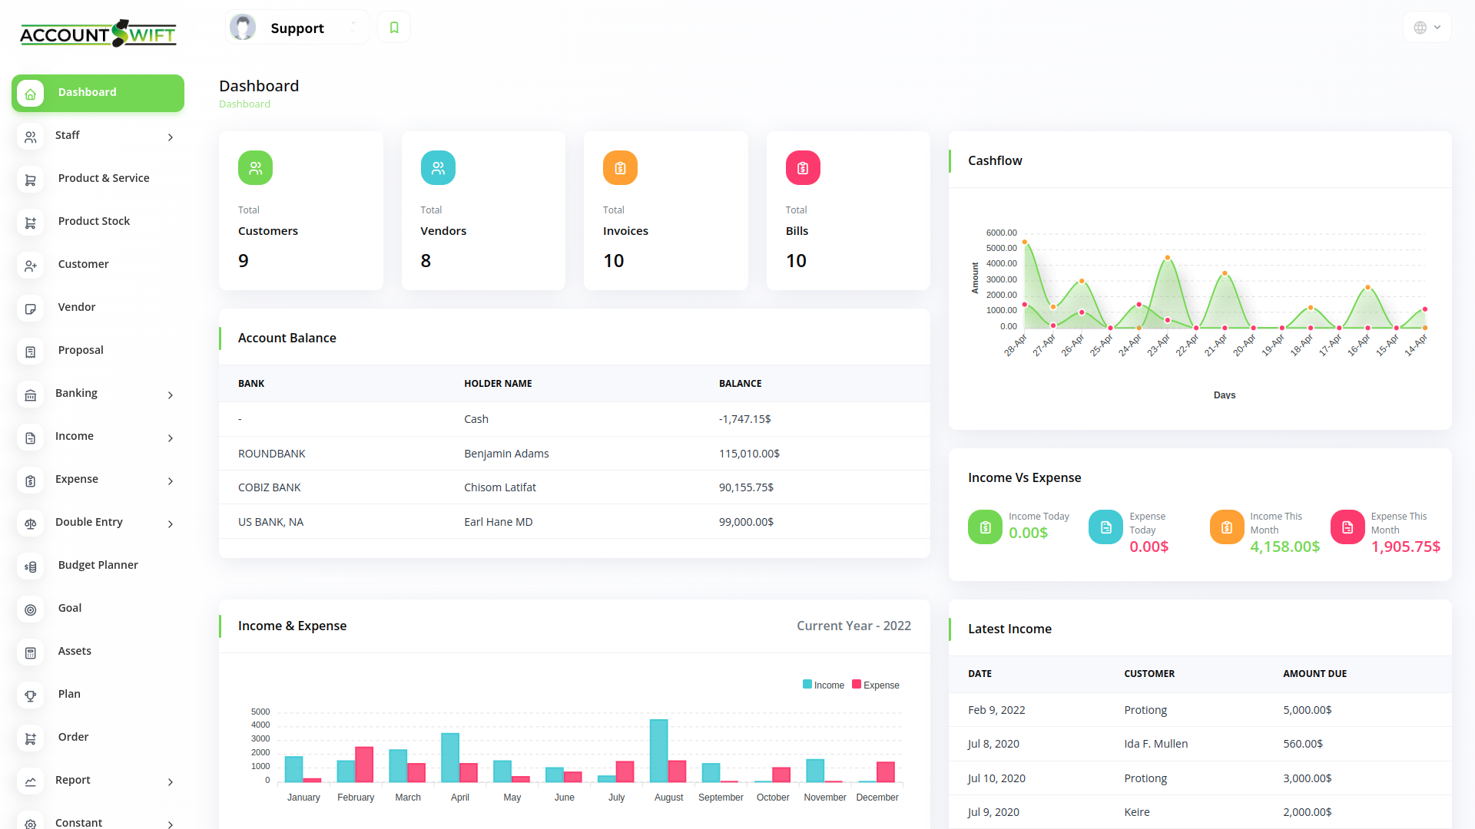
Task: Expand the Banking submenu chevron
Action: click(x=170, y=395)
